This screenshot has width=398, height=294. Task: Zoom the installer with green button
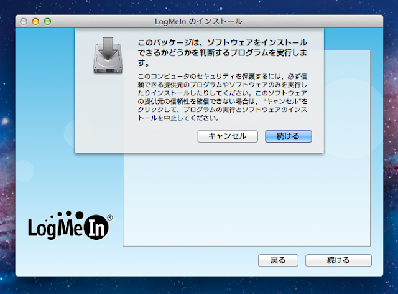coord(47,21)
